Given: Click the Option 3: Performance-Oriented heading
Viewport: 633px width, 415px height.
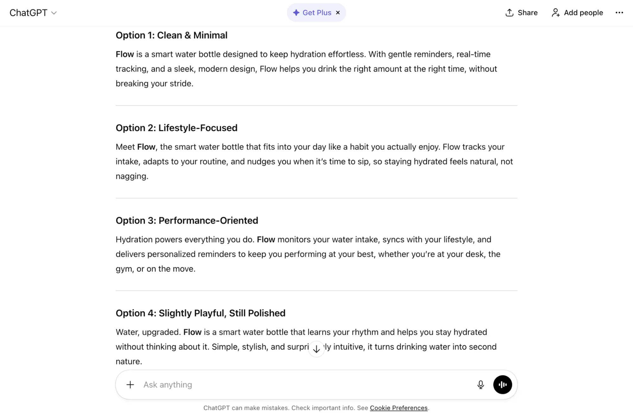Looking at the screenshot, I should [x=187, y=220].
